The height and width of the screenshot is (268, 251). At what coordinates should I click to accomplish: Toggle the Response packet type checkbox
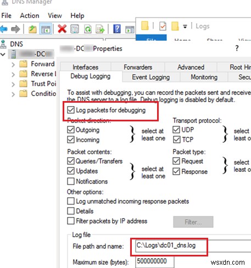point(176,171)
